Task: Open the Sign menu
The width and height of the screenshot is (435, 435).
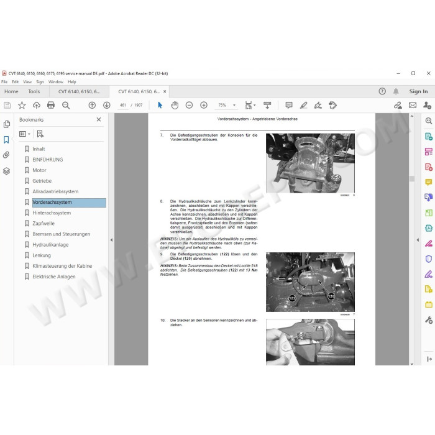Action: pos(40,82)
